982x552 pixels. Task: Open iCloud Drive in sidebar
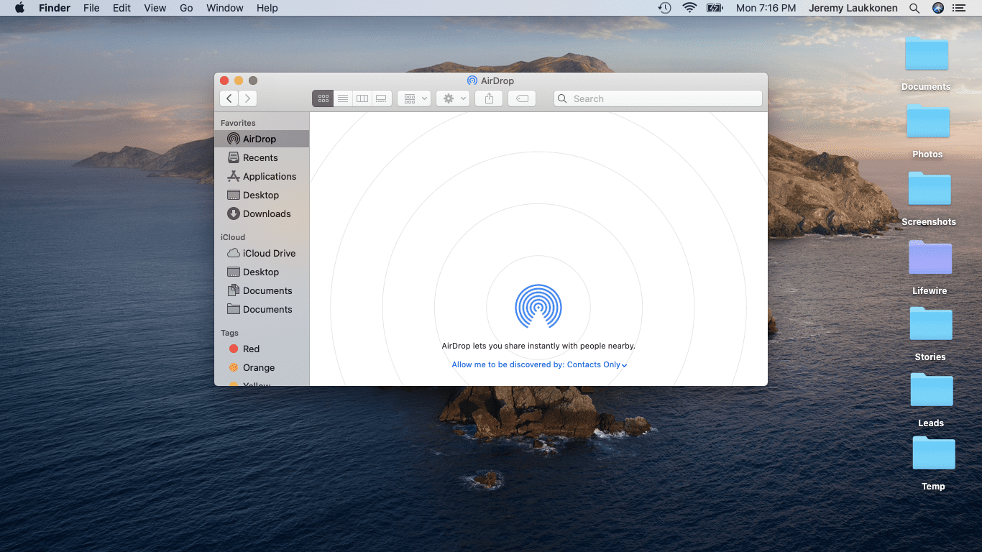pyautogui.click(x=269, y=253)
